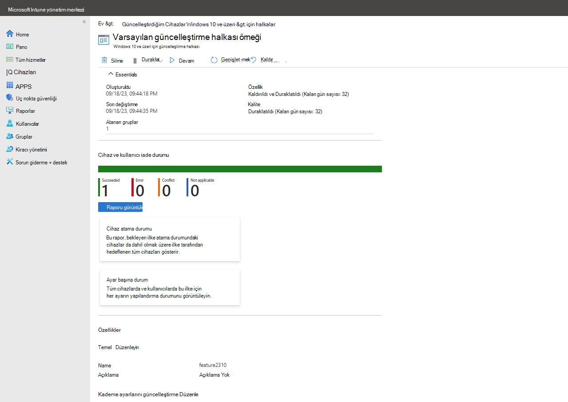This screenshot has height=402, width=568.
Task: Open the Ayar başına durum report card
Action: click(170, 287)
